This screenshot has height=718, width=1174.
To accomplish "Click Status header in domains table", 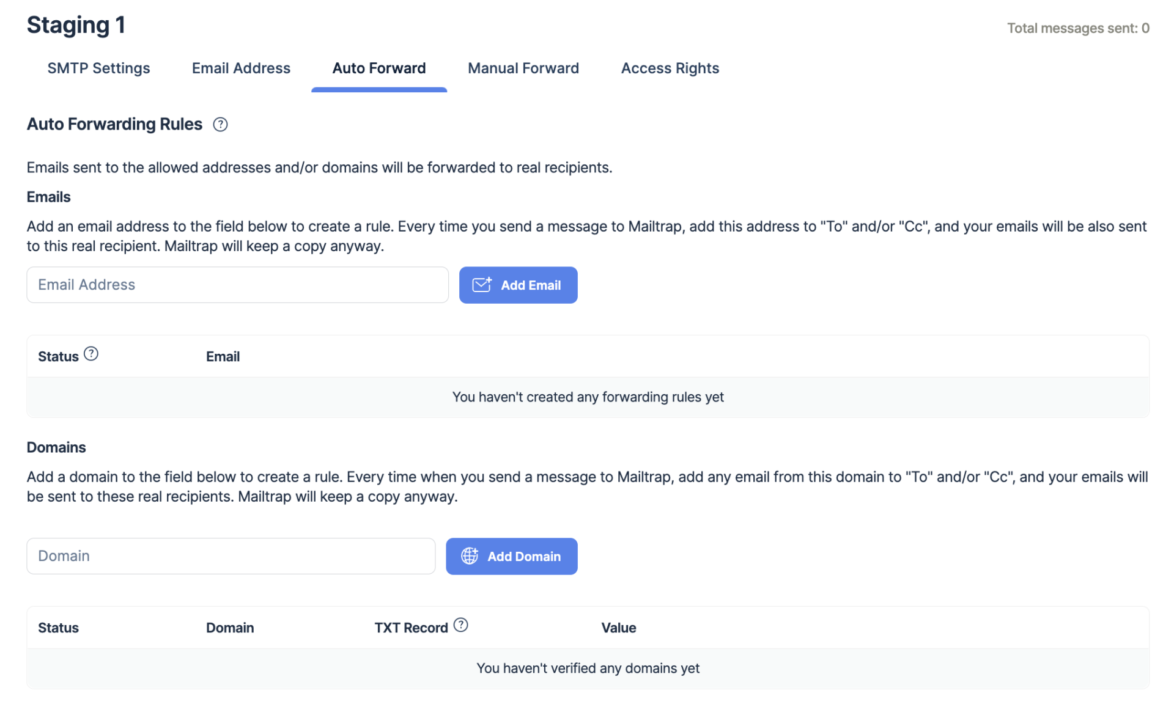I will [58, 628].
